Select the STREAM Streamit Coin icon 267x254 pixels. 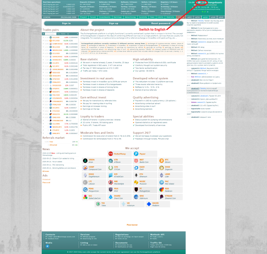point(161,197)
